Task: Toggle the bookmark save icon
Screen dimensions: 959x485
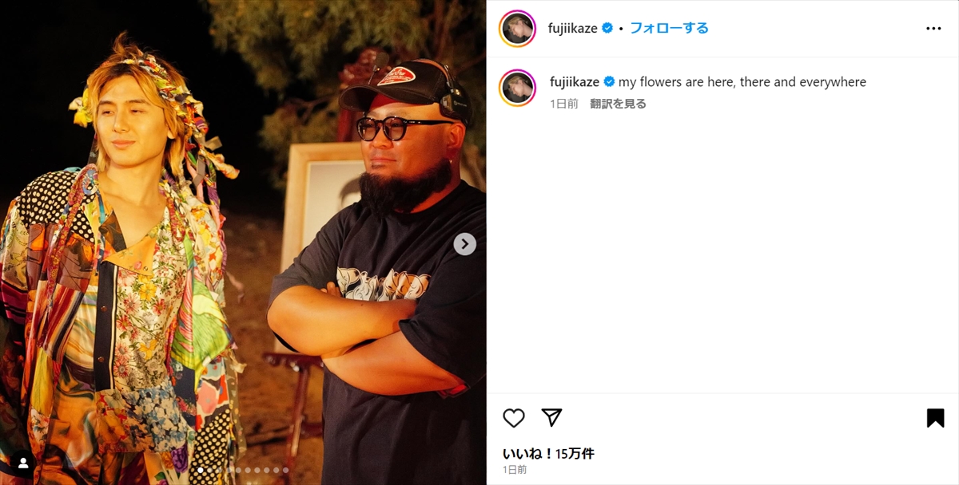Action: coord(935,418)
